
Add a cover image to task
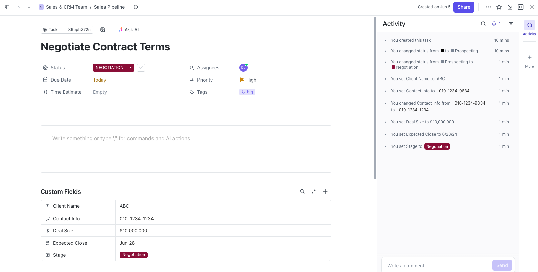coord(103,30)
